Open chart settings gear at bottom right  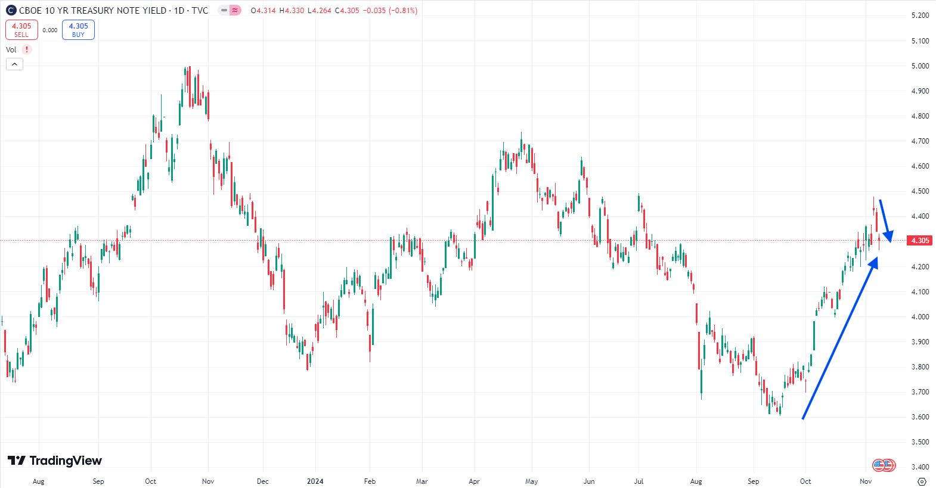[x=922, y=481]
